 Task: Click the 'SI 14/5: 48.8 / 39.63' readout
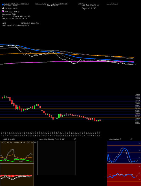click(x=21, y=16)
